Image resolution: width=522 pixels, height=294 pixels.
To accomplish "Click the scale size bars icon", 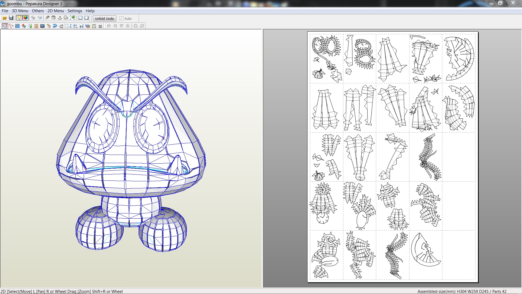I will pos(66,18).
